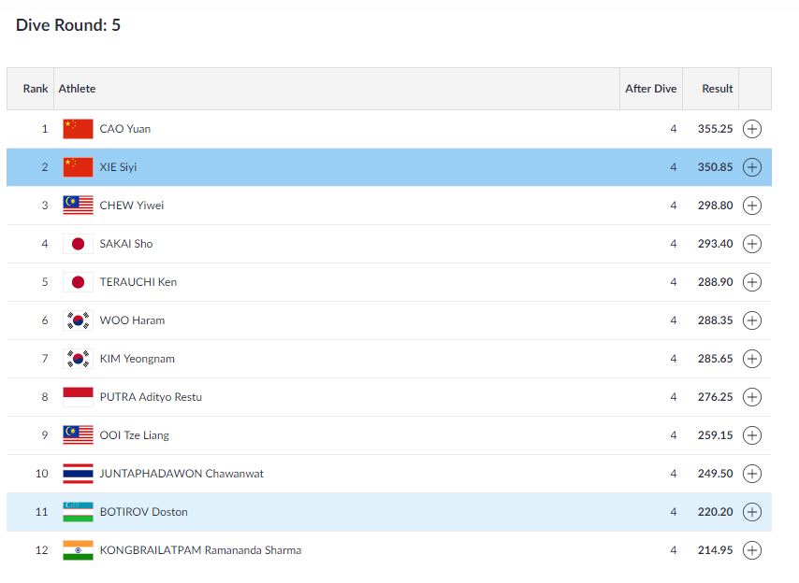This screenshot has height=583, width=799.
Task: Click the Result column header
Action: 718,89
